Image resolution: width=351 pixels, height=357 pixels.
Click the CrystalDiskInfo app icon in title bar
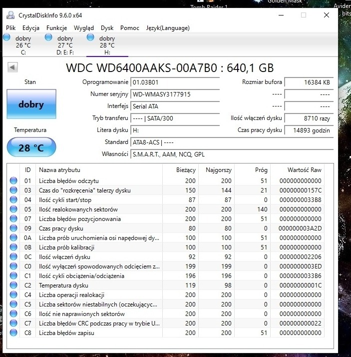[x=10, y=15]
